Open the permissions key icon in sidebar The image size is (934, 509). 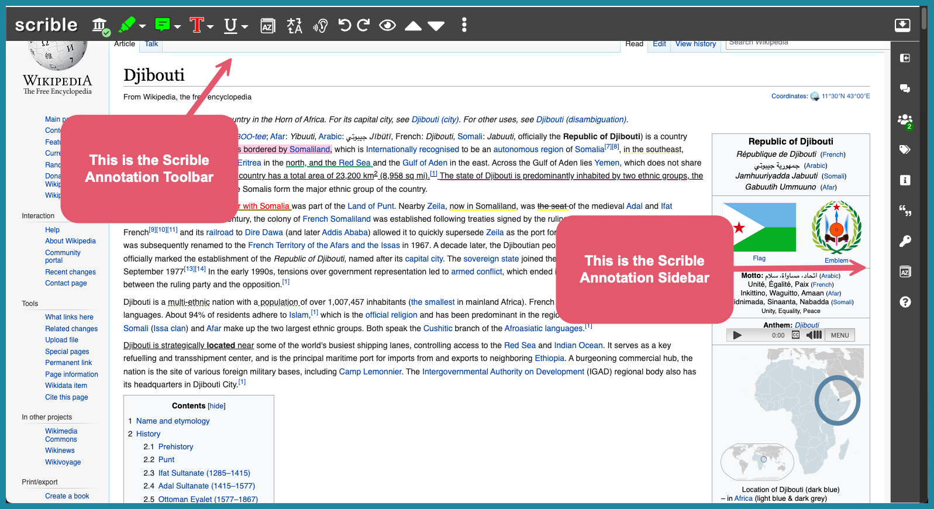pos(905,241)
